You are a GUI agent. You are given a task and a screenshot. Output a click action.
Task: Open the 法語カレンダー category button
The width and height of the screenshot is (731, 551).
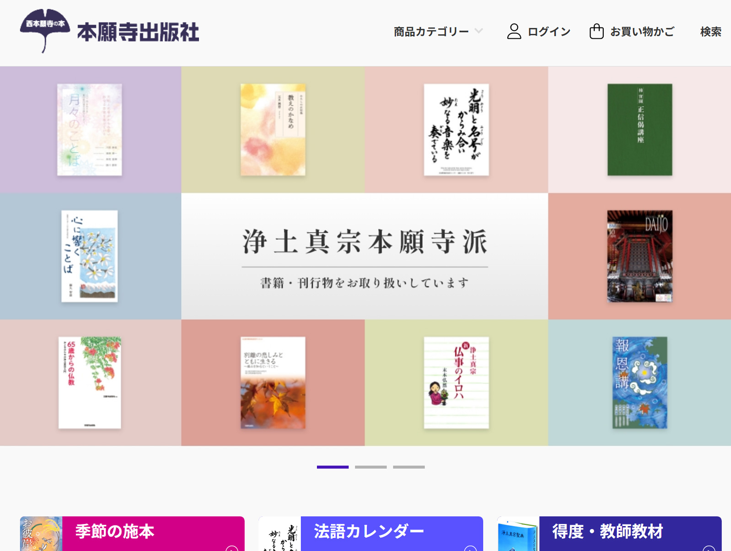[x=371, y=534]
